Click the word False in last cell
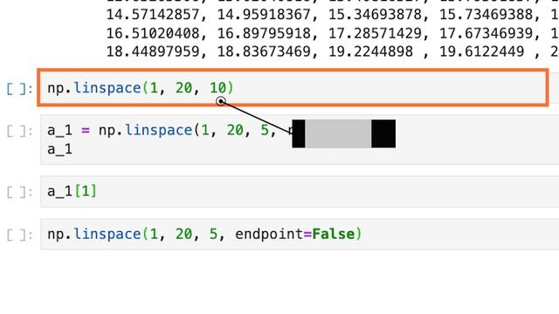559x314 pixels. point(334,234)
